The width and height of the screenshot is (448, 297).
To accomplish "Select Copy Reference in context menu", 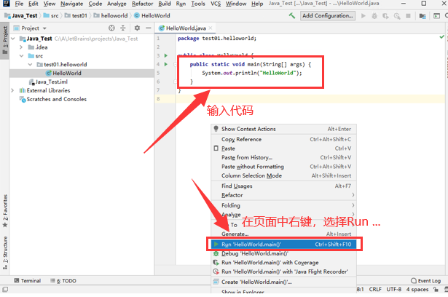I will (283, 139).
